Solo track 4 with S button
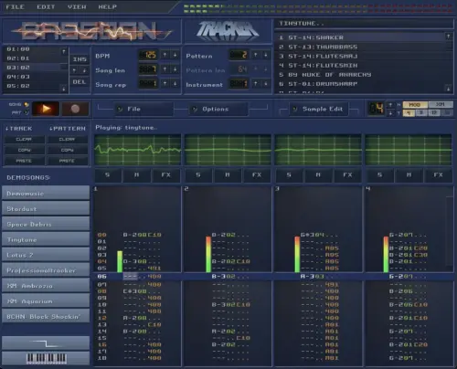Image resolution: width=457 pixels, height=369 pixels. coord(379,175)
